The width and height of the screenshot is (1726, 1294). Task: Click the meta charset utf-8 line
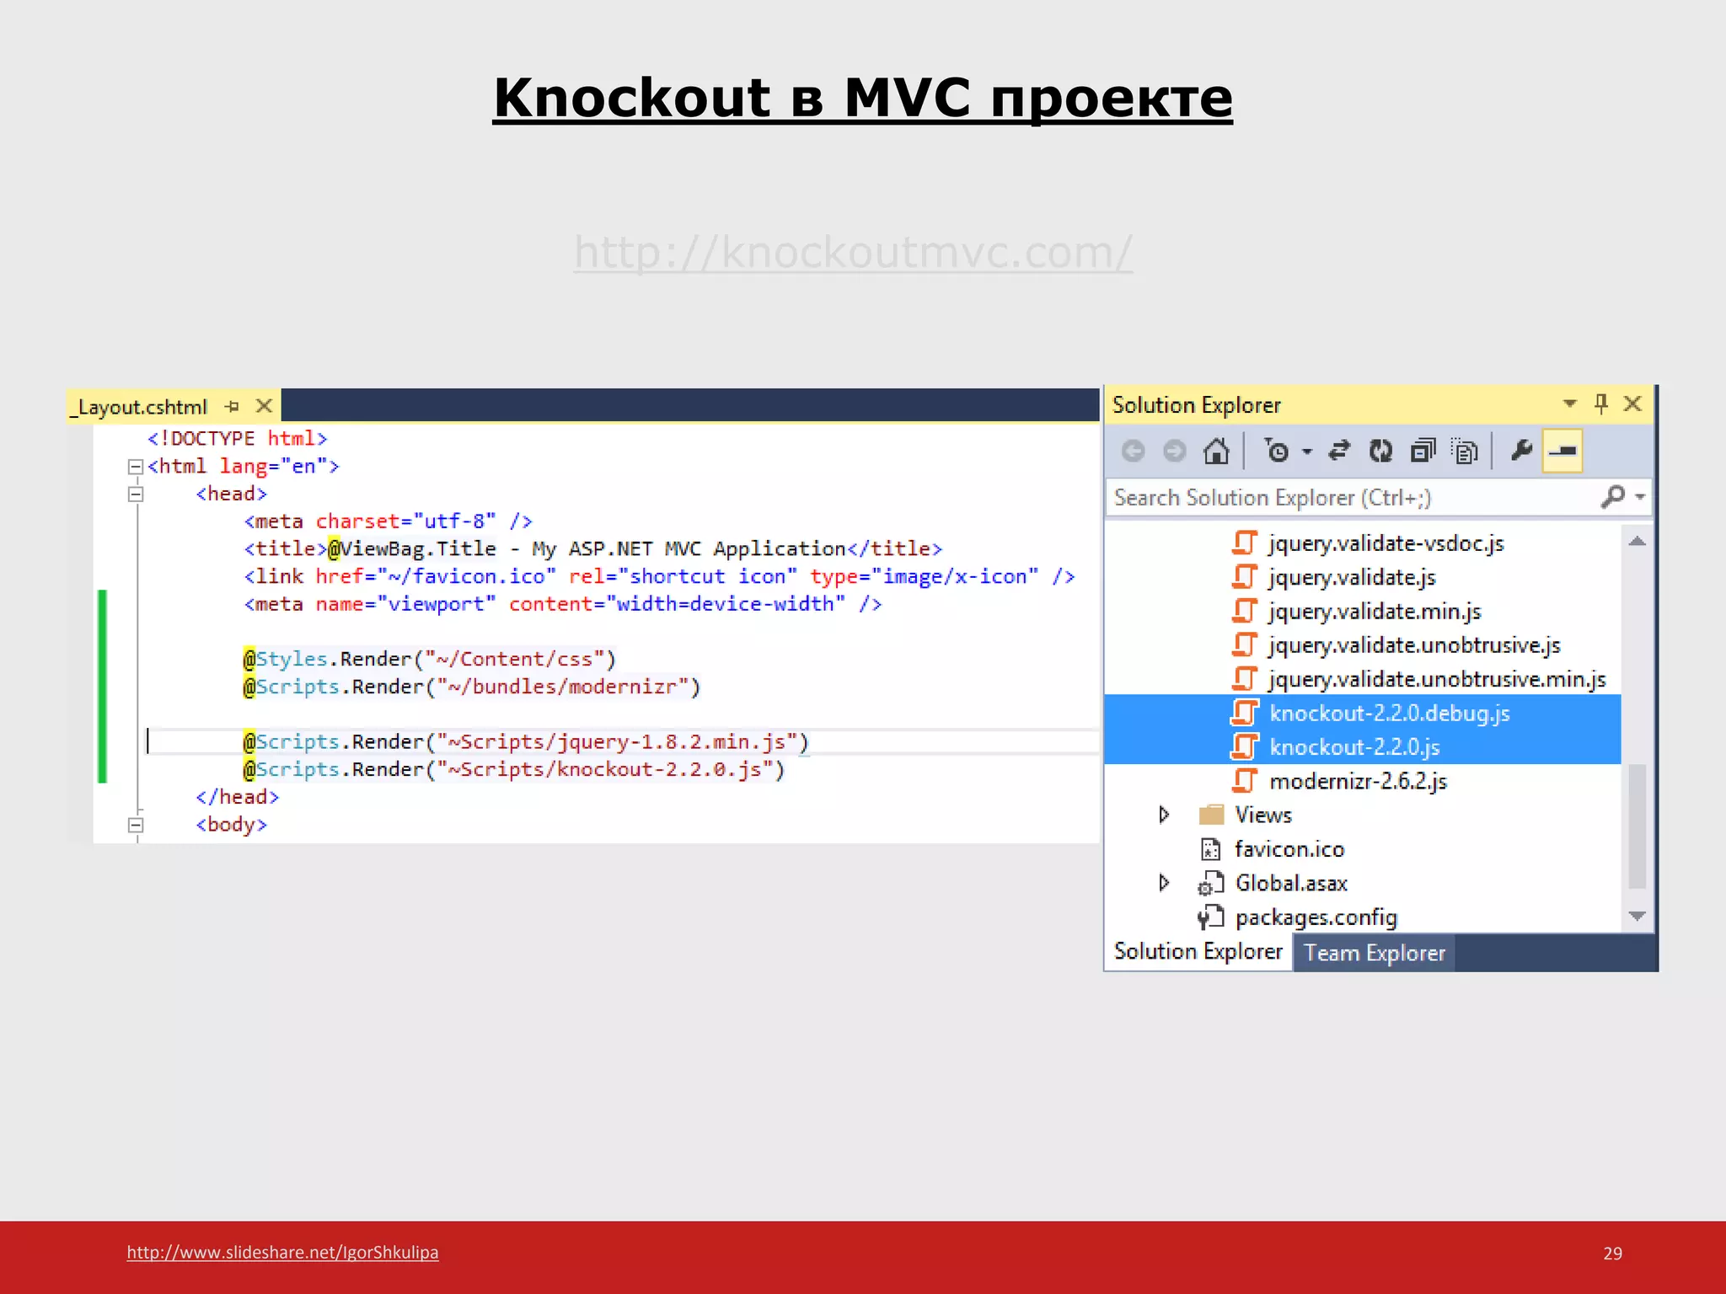tap(388, 521)
